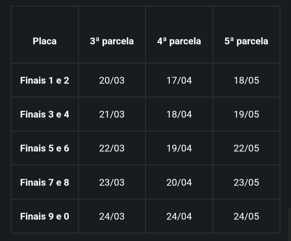Click the Finais 1 e 2 row label
This screenshot has width=291, height=241.
click(x=45, y=80)
